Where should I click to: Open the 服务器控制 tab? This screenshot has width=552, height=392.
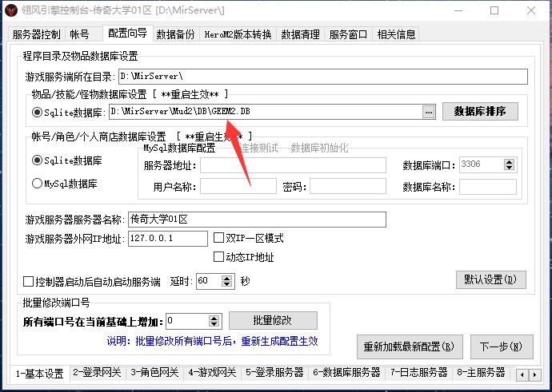pyautogui.click(x=36, y=34)
